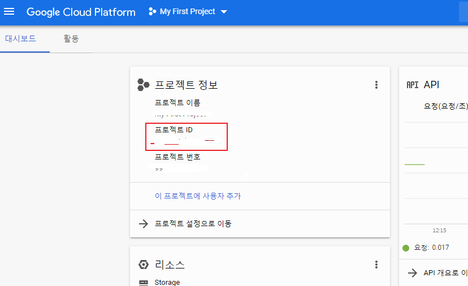
Task: Go to 프로젝트 설정으로 이동
Action: coord(193,224)
